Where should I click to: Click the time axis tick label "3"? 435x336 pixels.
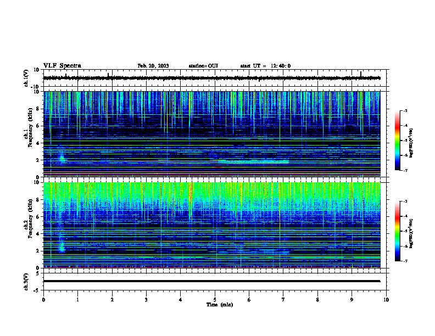coord(146,300)
